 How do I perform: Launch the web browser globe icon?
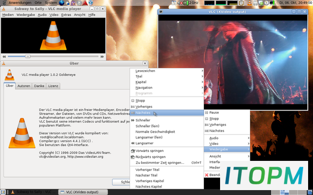point(62,3)
